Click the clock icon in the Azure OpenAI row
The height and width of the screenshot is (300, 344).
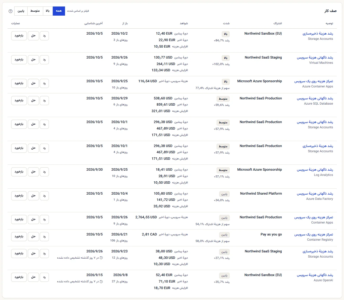[101, 282]
